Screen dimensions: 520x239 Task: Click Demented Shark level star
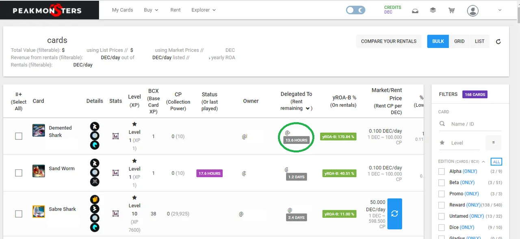134,124
